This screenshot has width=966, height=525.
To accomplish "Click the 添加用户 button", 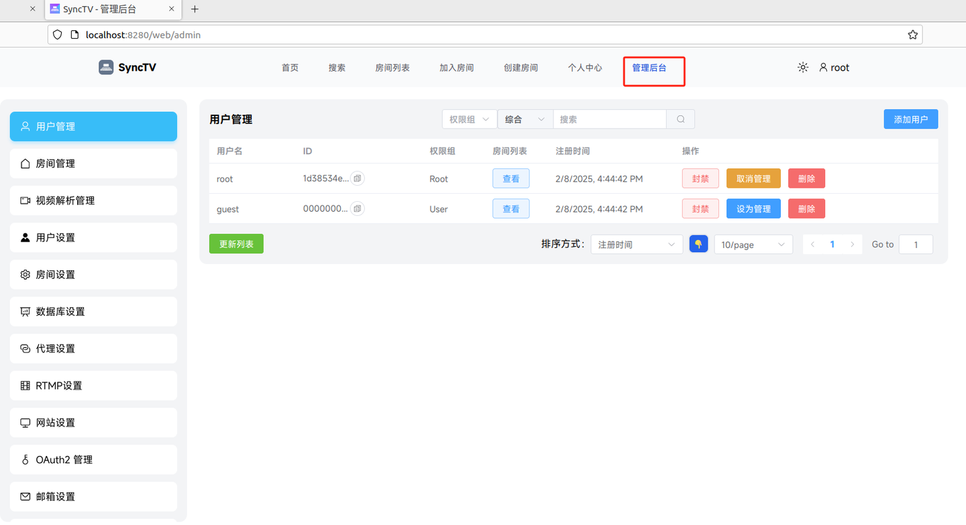I will click(x=910, y=119).
